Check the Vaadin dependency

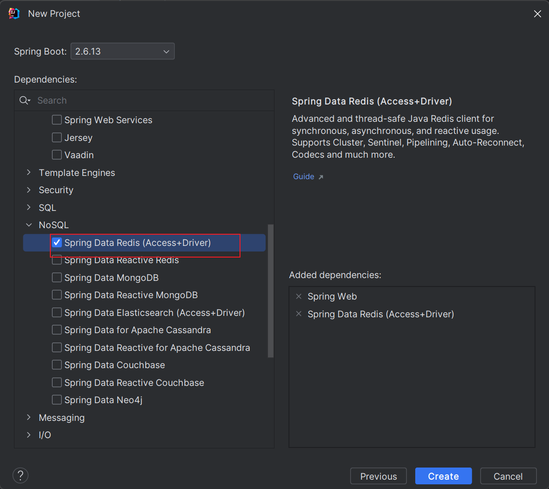[x=57, y=155]
